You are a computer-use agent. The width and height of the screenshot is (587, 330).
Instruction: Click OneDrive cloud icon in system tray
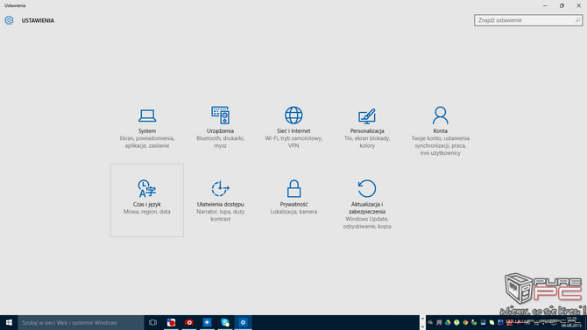click(430, 322)
